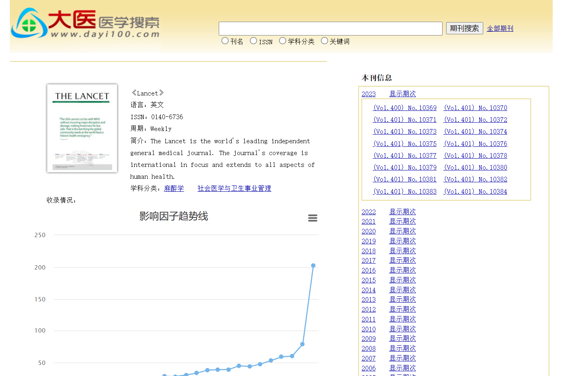This screenshot has width=561, height=376.
Task: Expand 显示期次 next to 2019
Action: pyautogui.click(x=402, y=241)
